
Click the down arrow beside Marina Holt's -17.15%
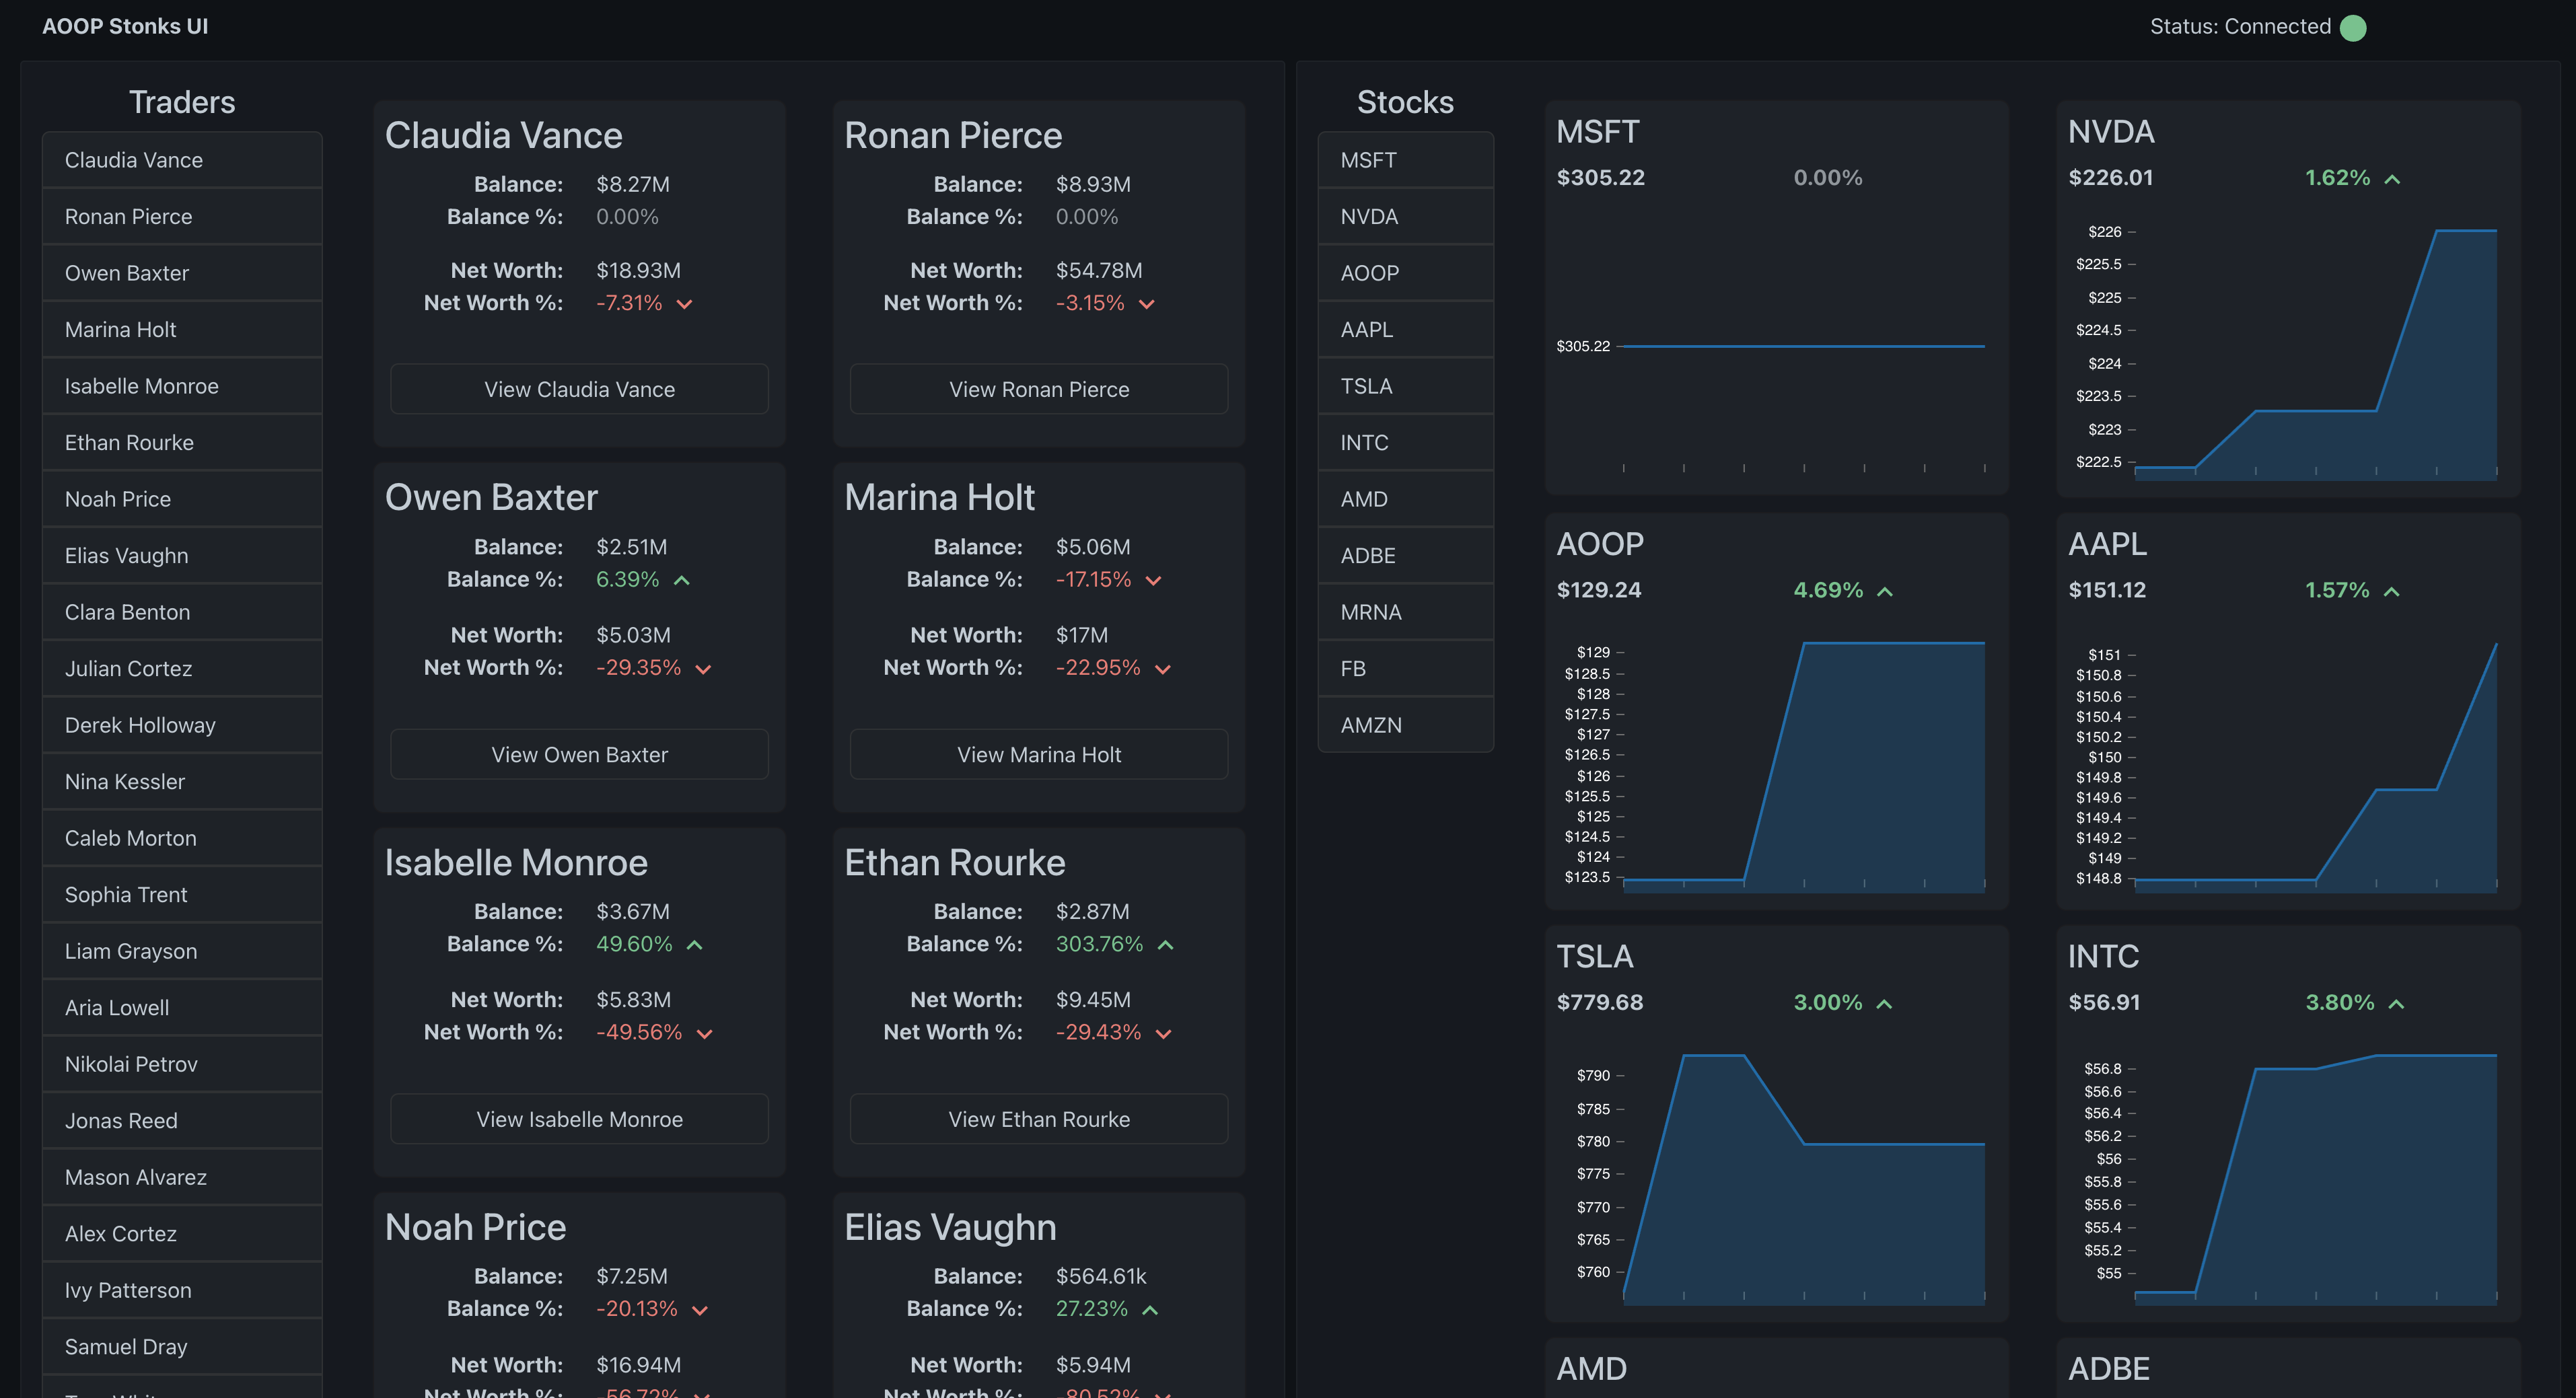pyautogui.click(x=1153, y=580)
